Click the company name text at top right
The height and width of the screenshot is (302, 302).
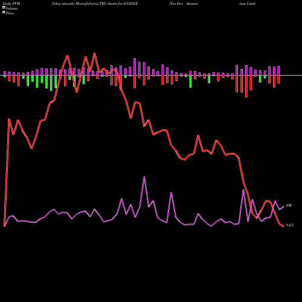click(x=213, y=4)
